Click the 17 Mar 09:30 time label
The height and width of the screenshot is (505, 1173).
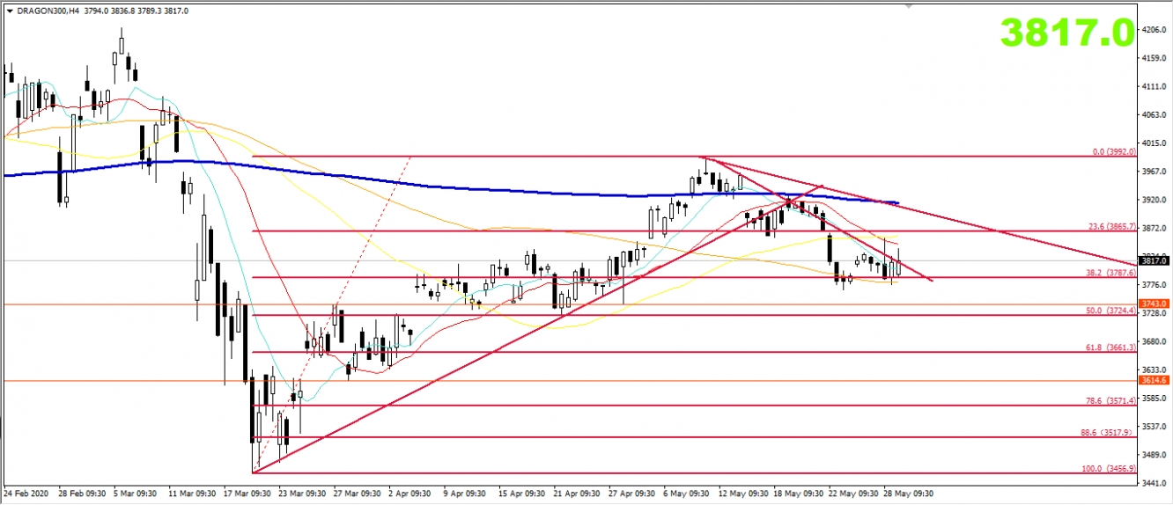(247, 494)
